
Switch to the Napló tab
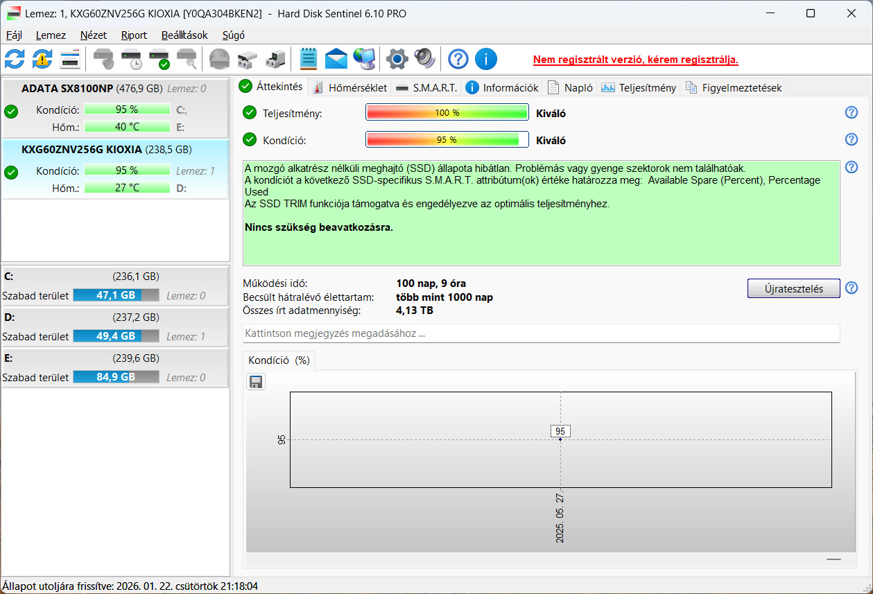571,87
